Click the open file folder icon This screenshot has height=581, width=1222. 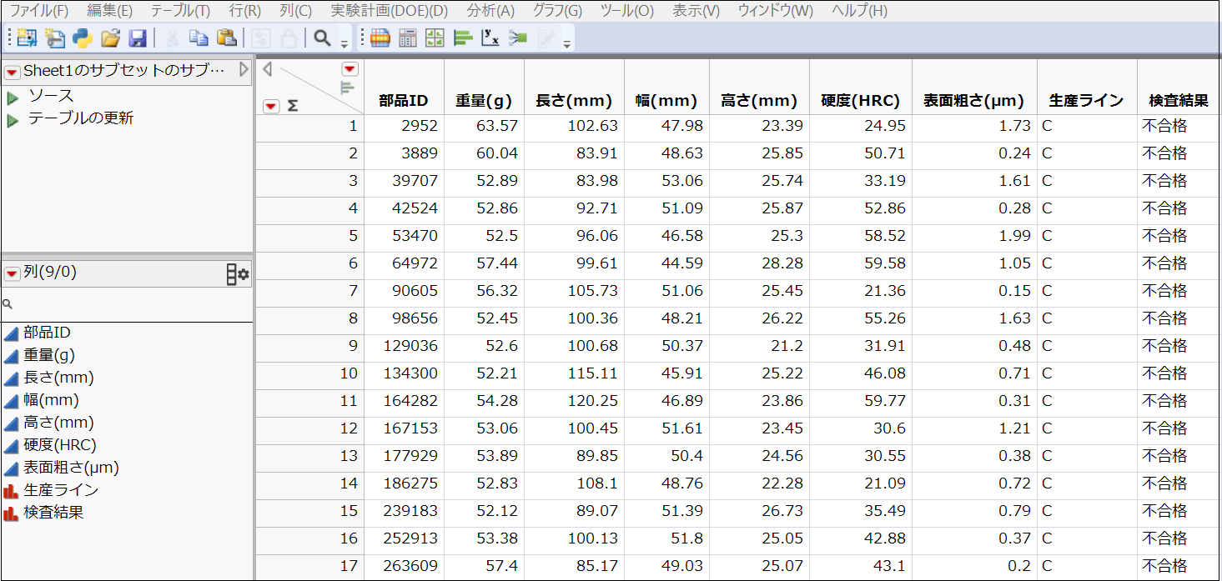[110, 38]
